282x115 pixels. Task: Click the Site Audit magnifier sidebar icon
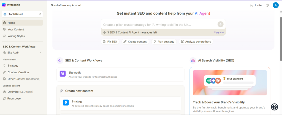[4, 52]
